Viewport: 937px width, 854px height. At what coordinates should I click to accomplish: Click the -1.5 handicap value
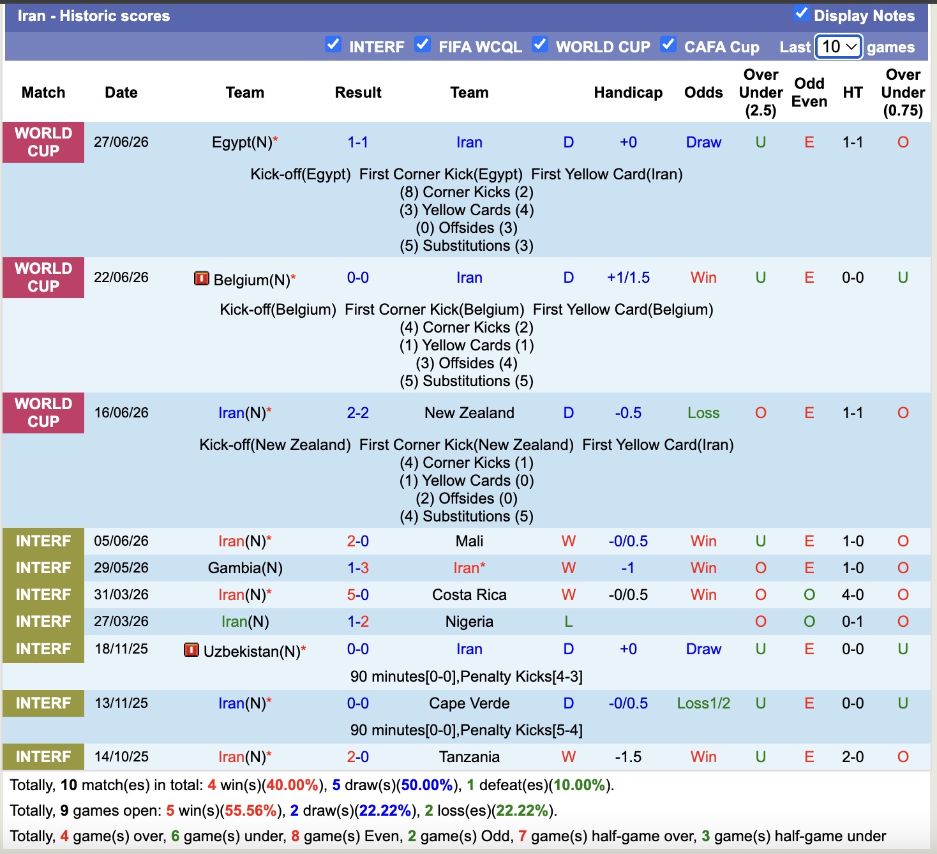click(x=628, y=757)
